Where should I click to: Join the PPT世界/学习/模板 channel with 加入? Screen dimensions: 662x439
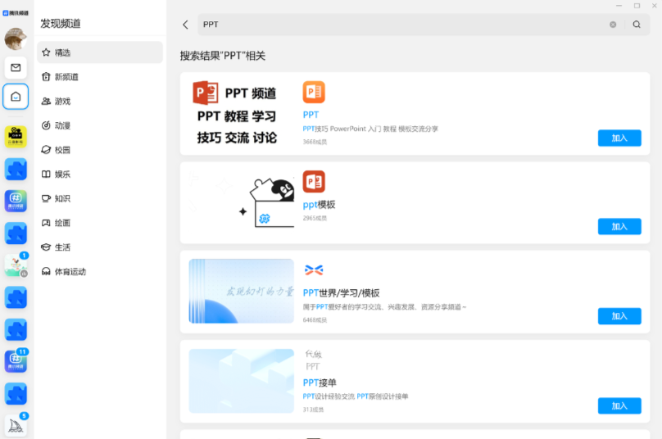[x=619, y=316]
